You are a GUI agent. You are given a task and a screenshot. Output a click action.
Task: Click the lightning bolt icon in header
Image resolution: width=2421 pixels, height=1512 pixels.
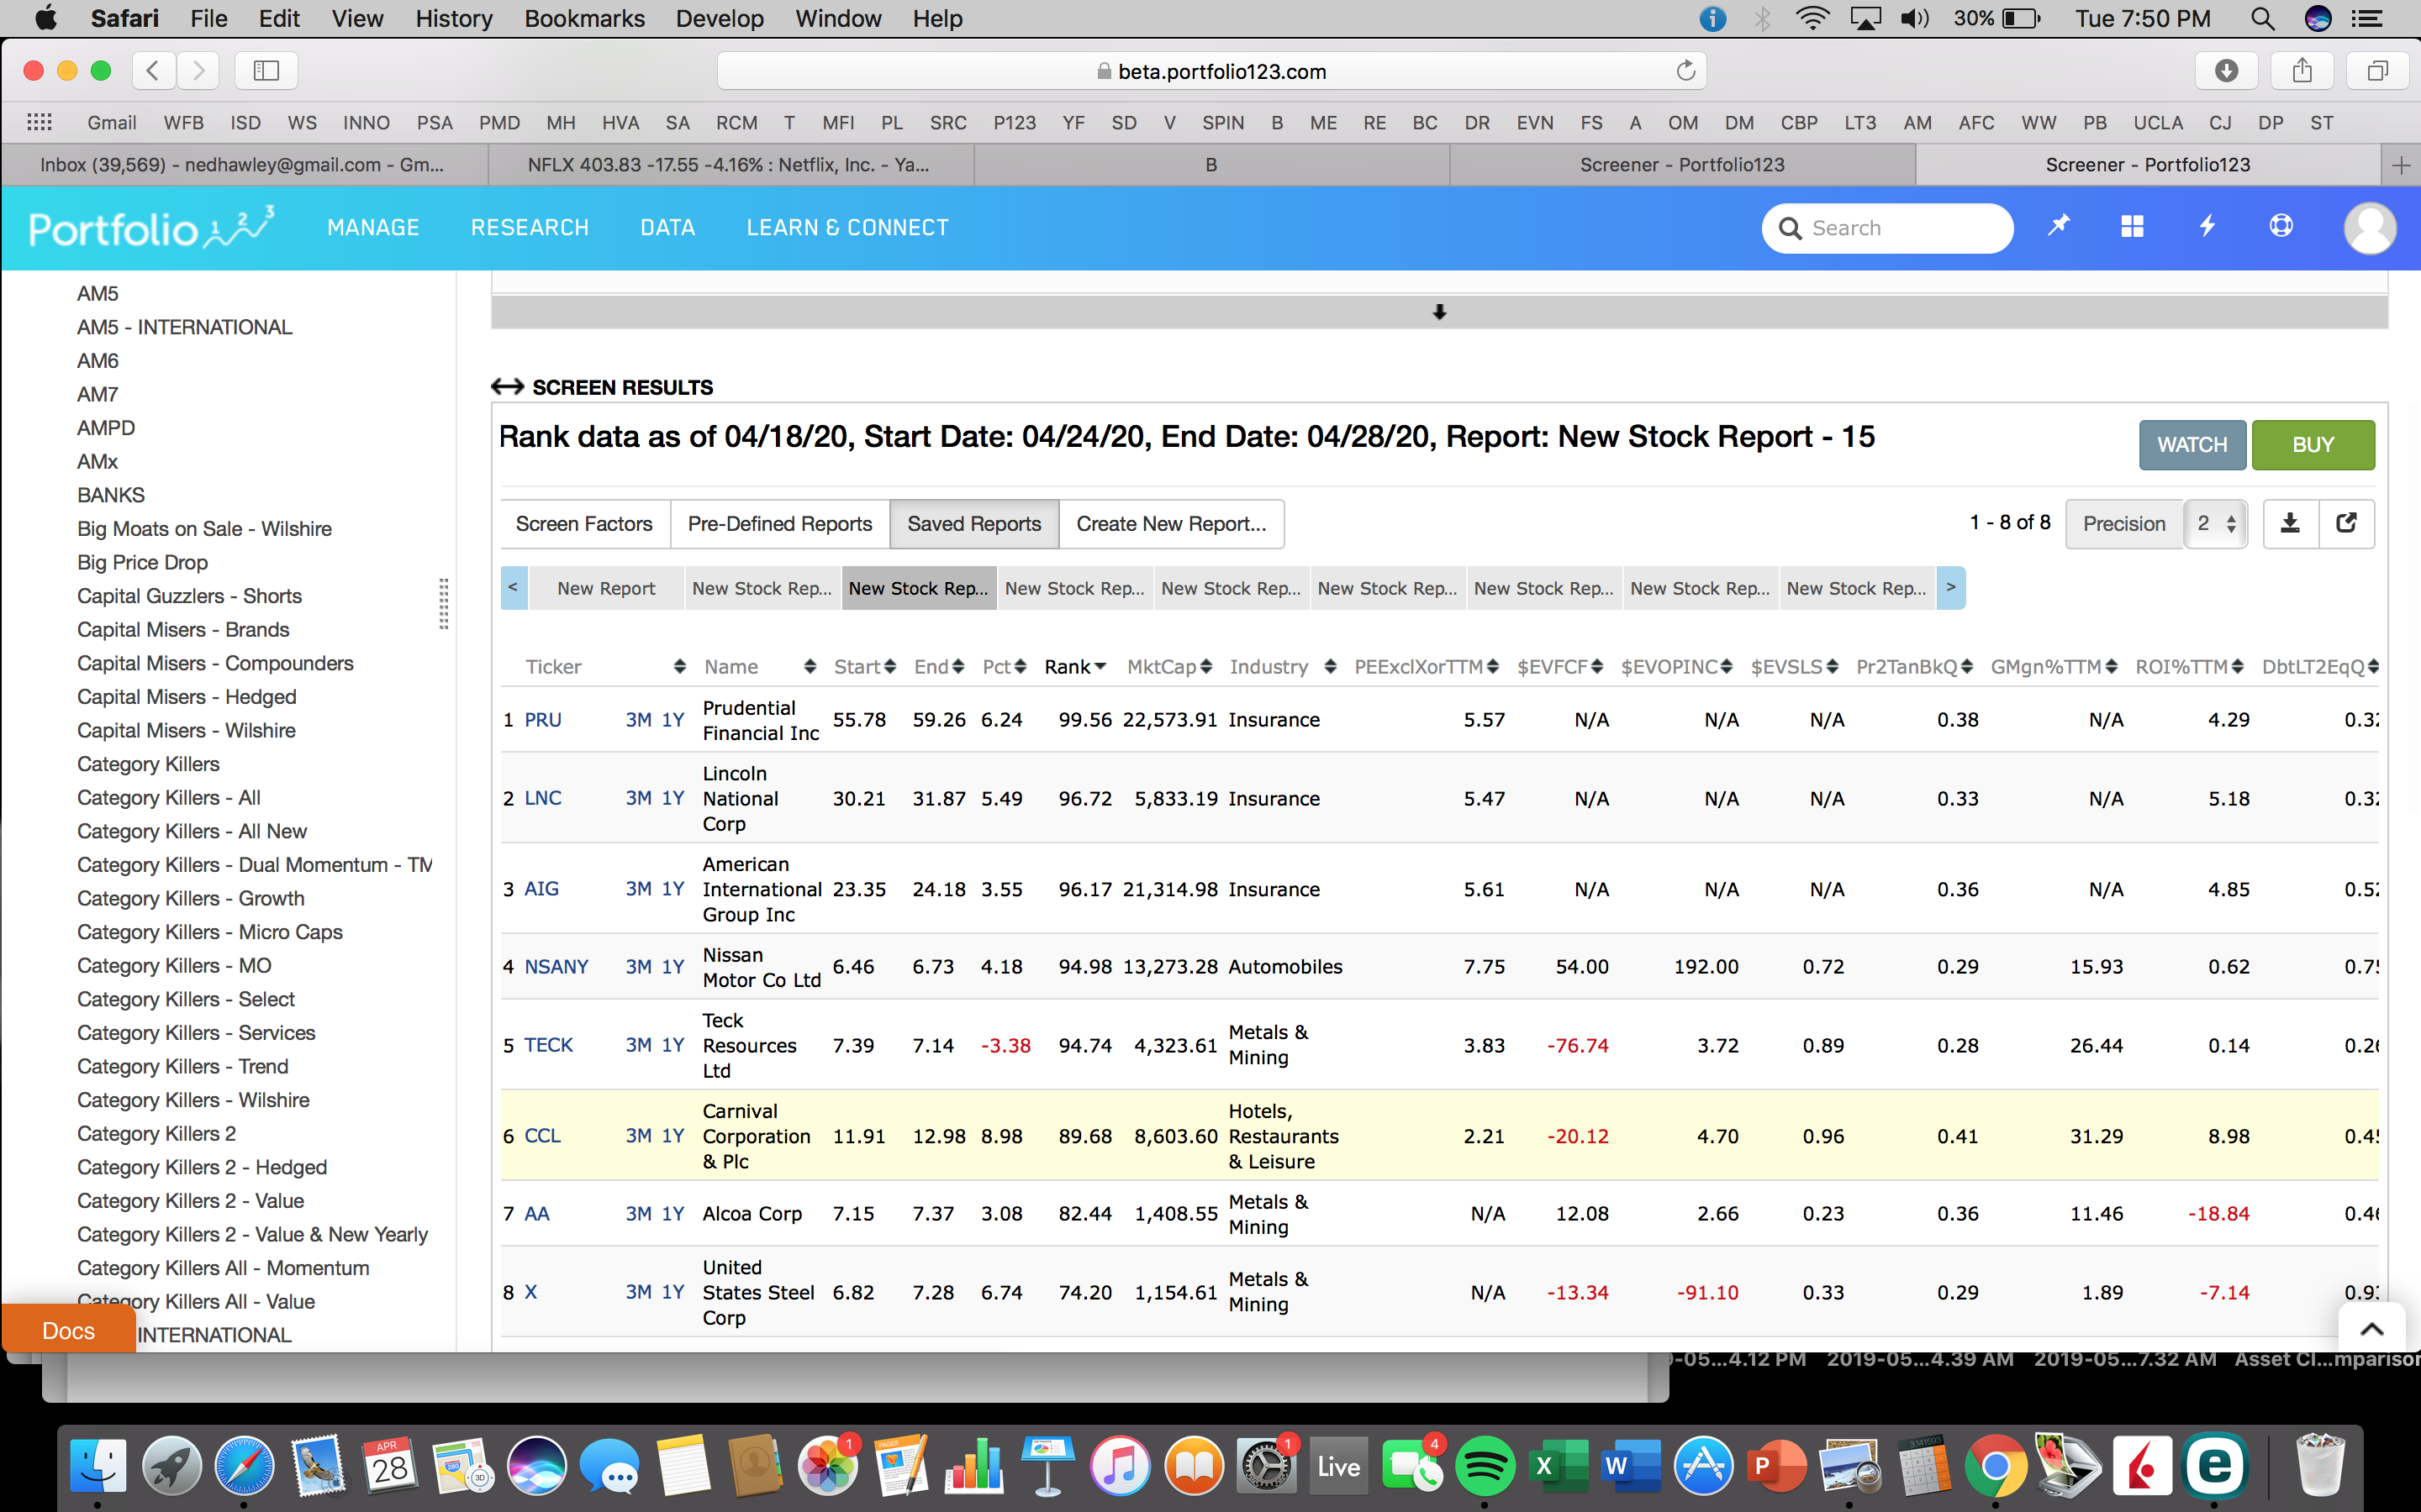[2207, 226]
